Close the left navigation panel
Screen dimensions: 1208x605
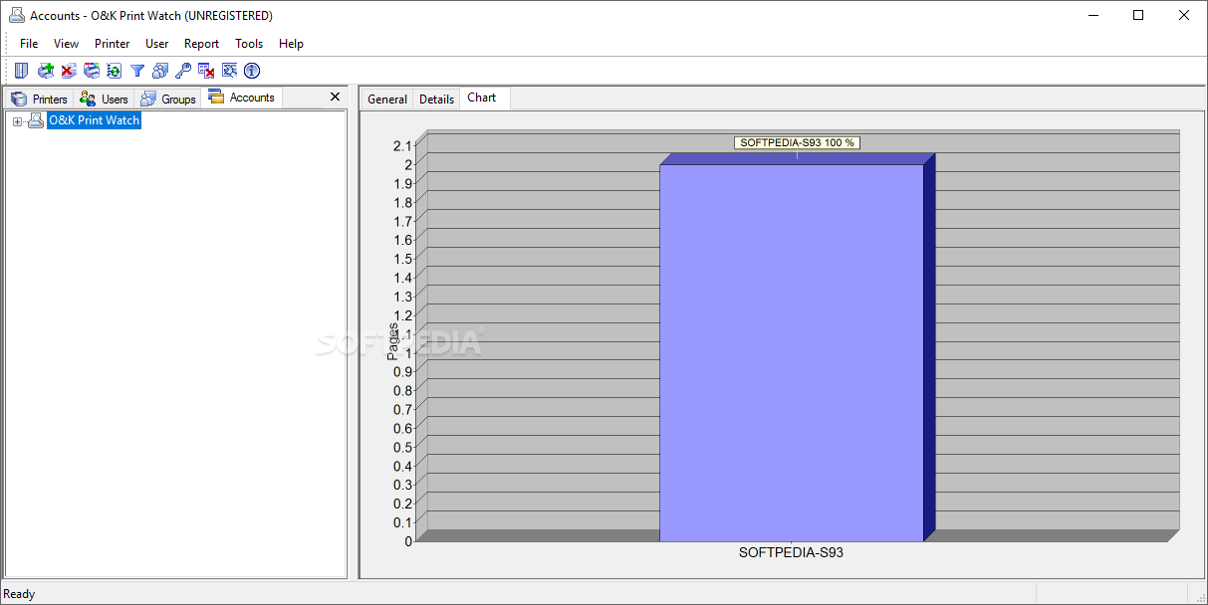pyautogui.click(x=336, y=97)
